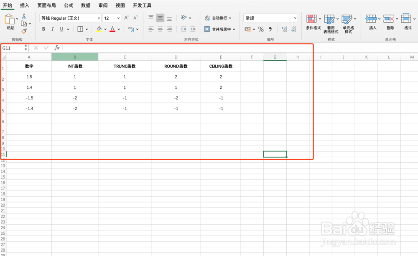
Task: Open the 数据 ribbon tab
Action: tap(85, 5)
